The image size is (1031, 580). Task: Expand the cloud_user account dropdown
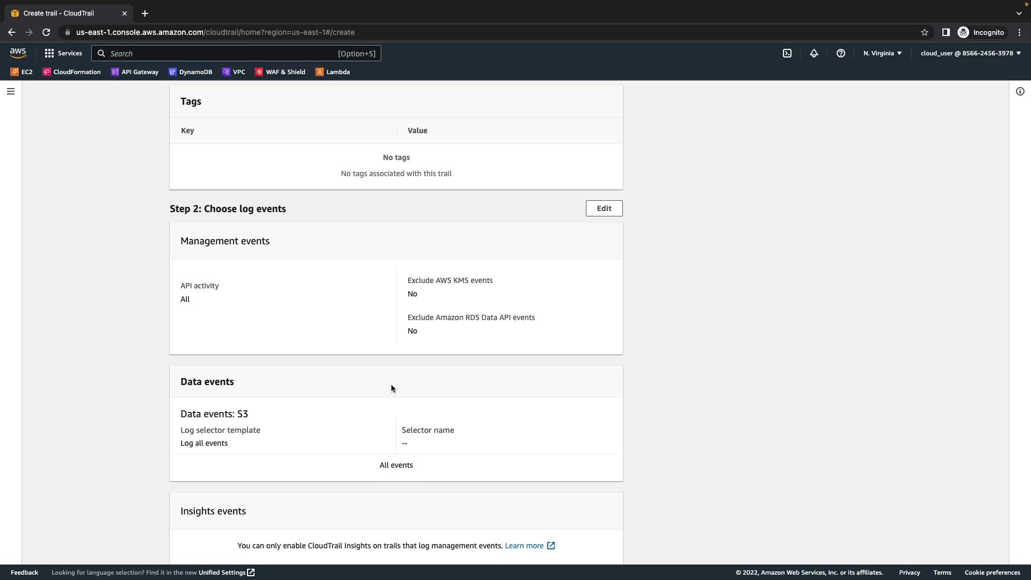[x=970, y=53]
